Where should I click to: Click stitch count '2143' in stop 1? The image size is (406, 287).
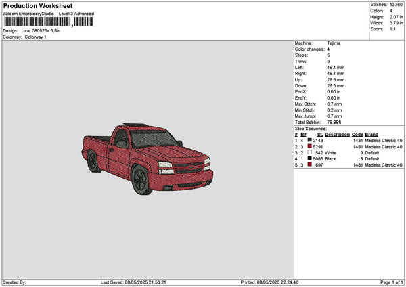[318, 141]
